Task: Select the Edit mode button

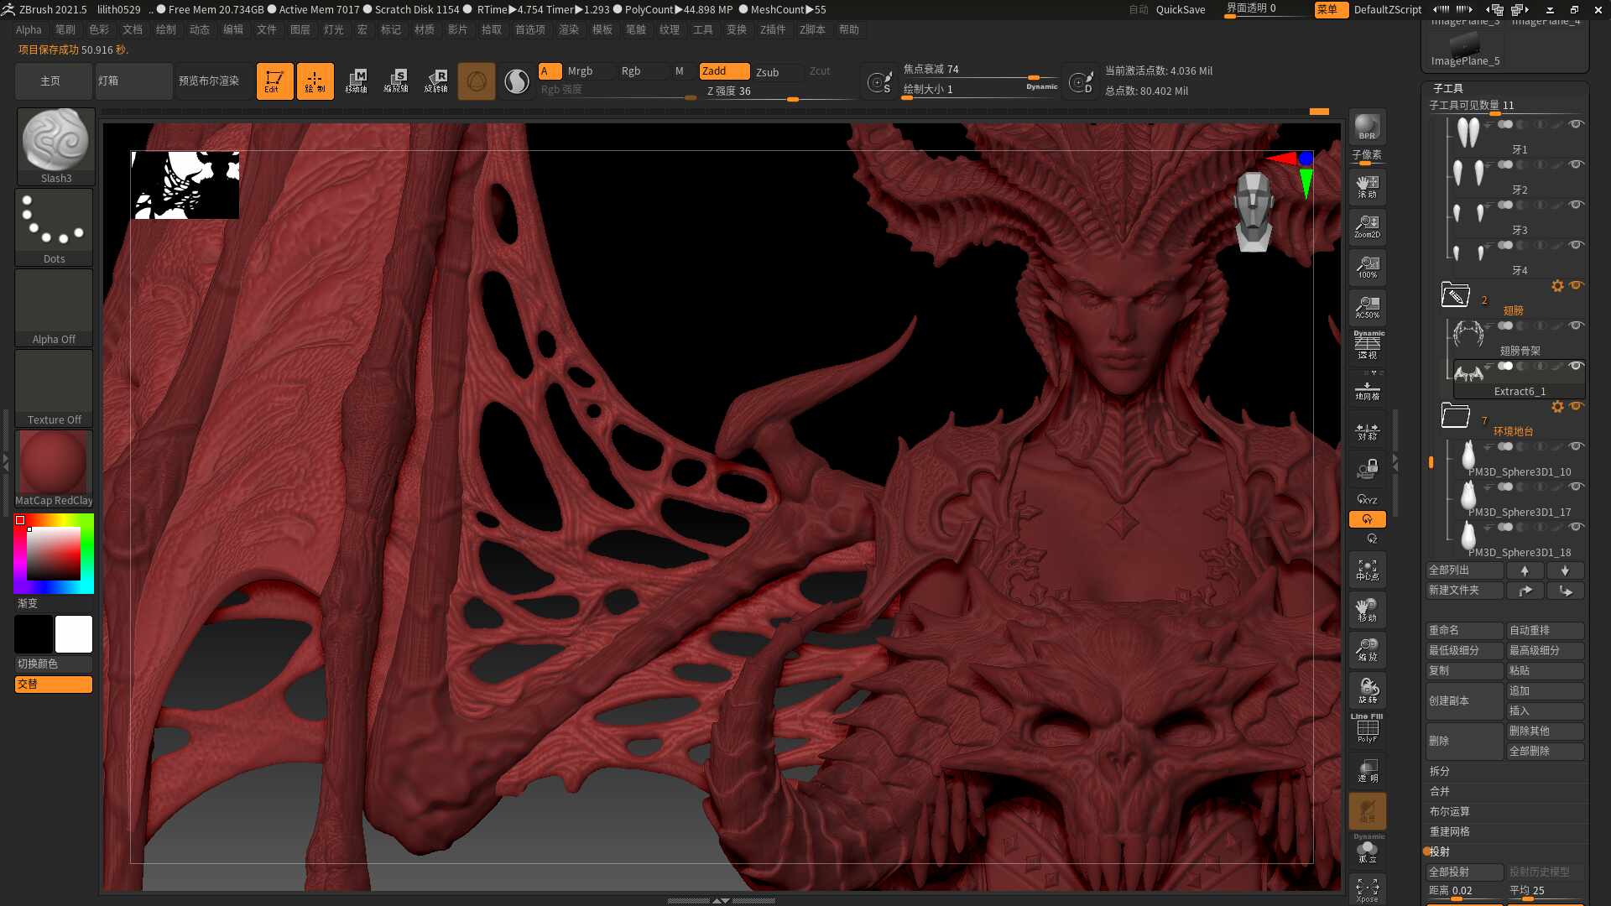Action: (x=274, y=81)
